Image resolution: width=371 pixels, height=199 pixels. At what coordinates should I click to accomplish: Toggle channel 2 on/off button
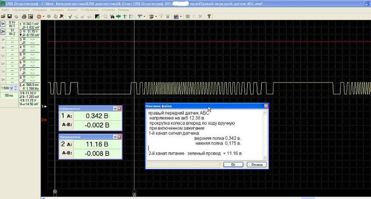coord(3,32)
